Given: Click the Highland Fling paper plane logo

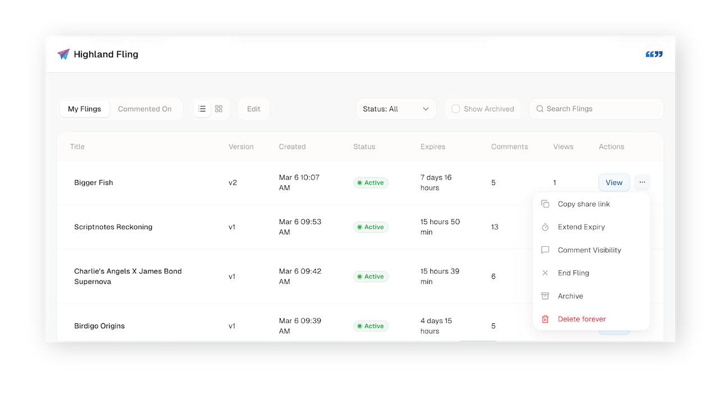Looking at the screenshot, I should 63,54.
